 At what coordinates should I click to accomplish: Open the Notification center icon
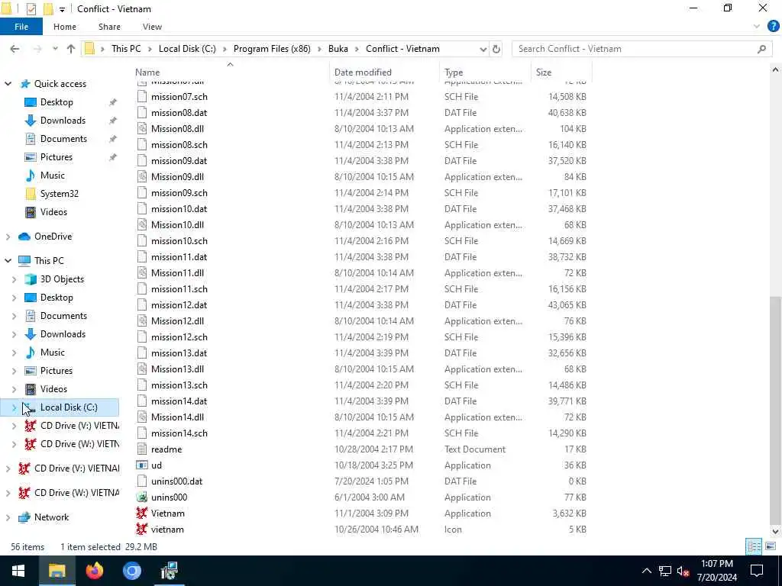point(757,571)
